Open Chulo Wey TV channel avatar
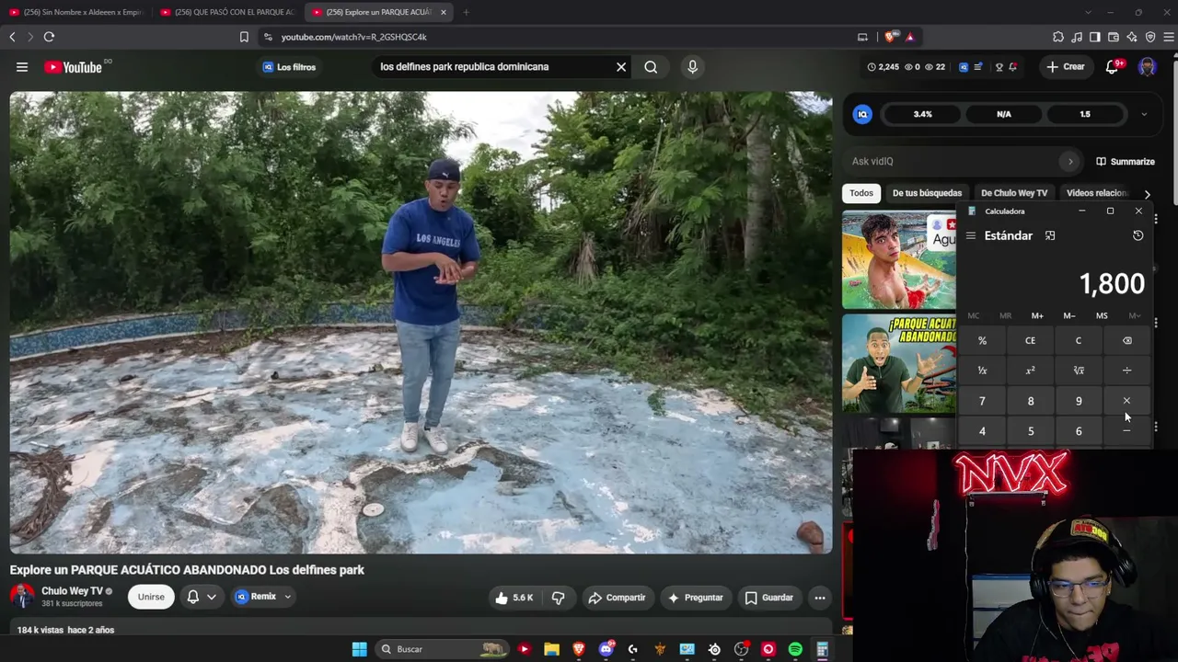Screen dimensions: 1178x662 pyautogui.click(x=22, y=596)
